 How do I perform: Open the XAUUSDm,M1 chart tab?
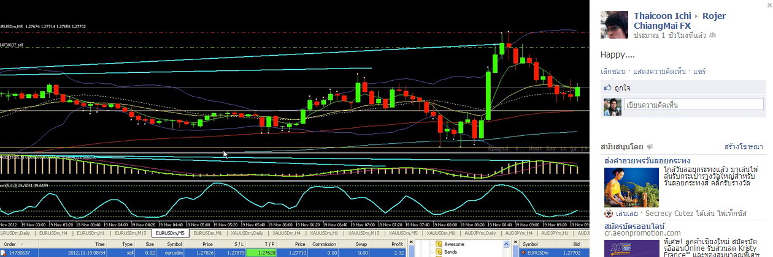tap(440, 233)
